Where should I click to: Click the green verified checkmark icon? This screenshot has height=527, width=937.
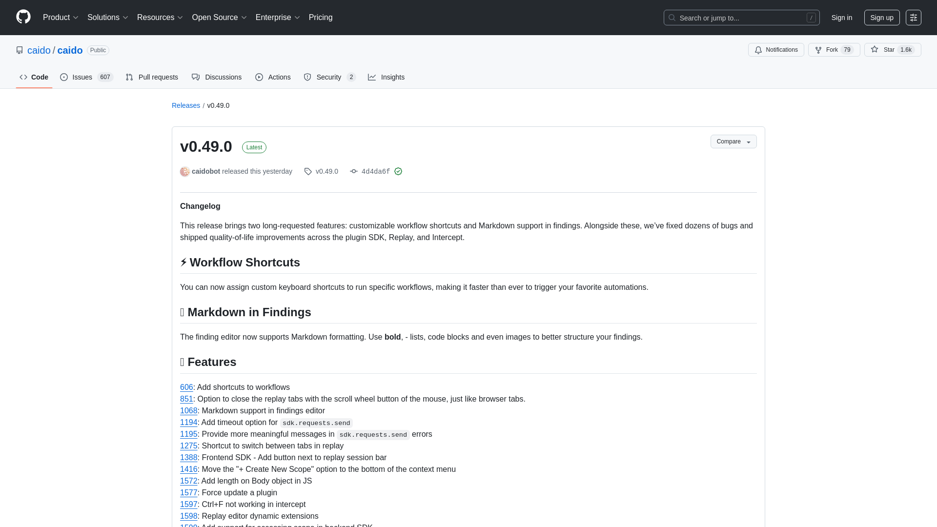398,171
